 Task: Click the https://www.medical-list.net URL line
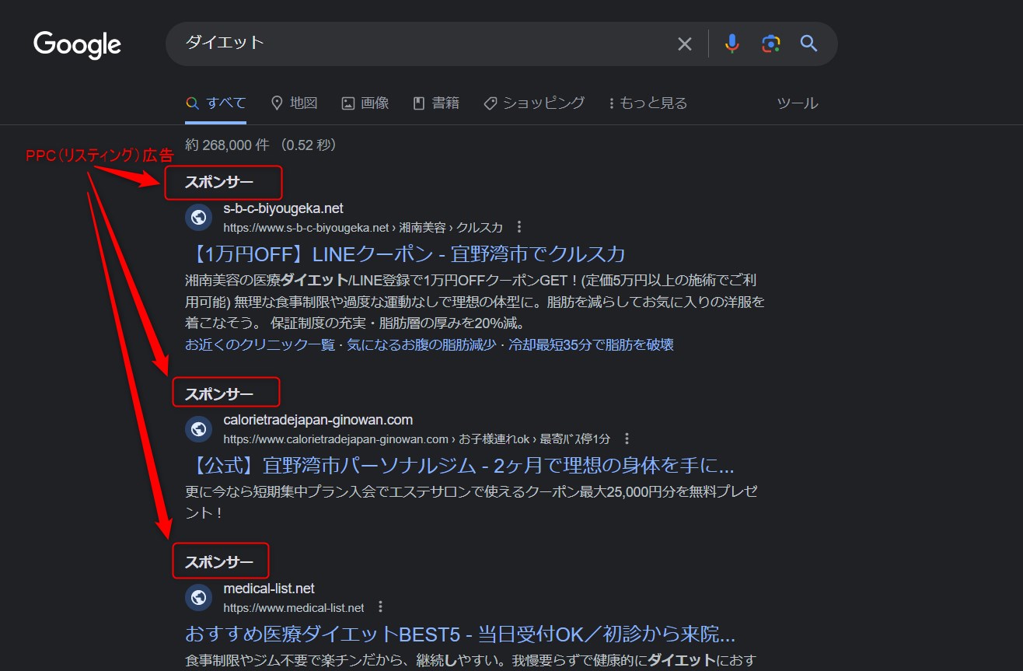294,607
